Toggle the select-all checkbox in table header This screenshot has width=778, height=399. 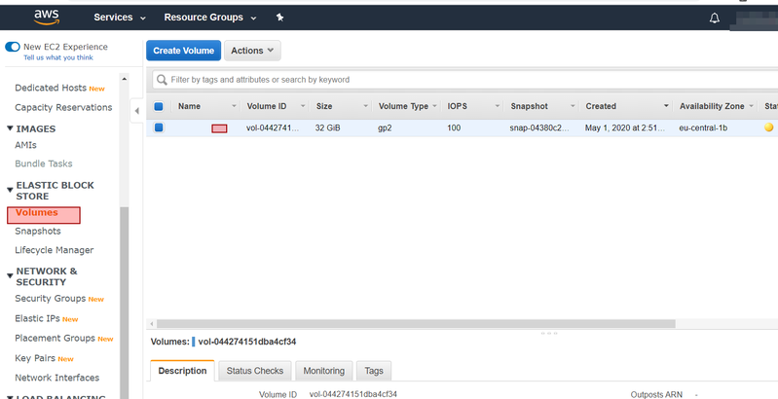point(159,106)
